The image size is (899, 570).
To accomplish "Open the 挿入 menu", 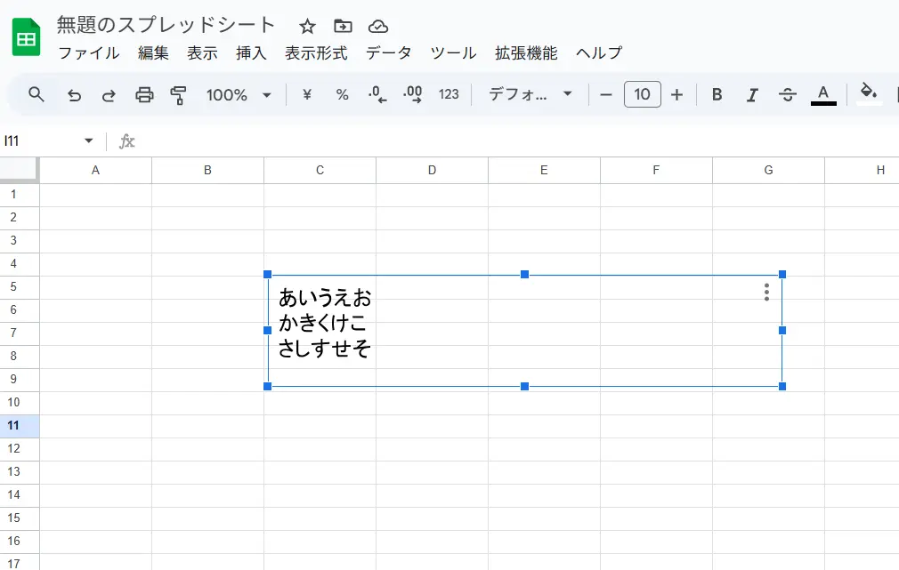I will pyautogui.click(x=251, y=53).
